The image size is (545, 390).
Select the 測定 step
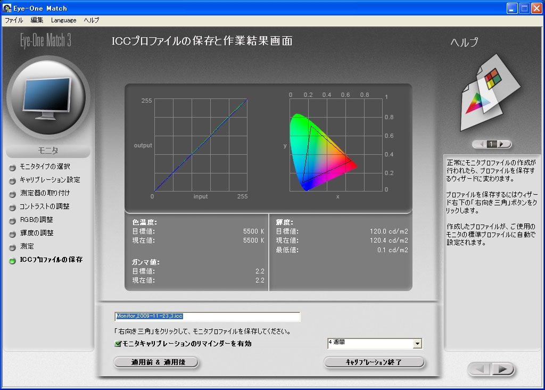pyautogui.click(x=27, y=246)
